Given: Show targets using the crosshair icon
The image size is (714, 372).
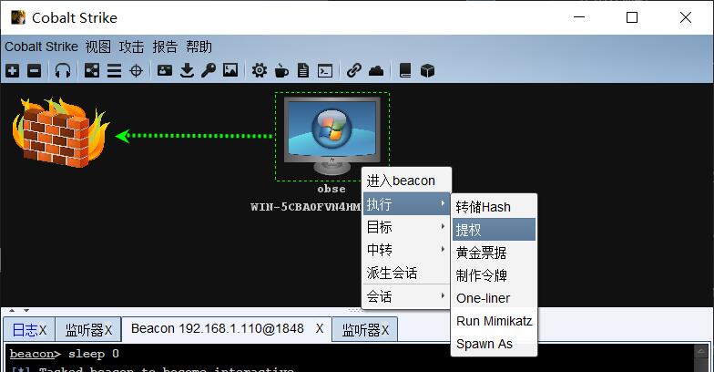Looking at the screenshot, I should (x=136, y=70).
